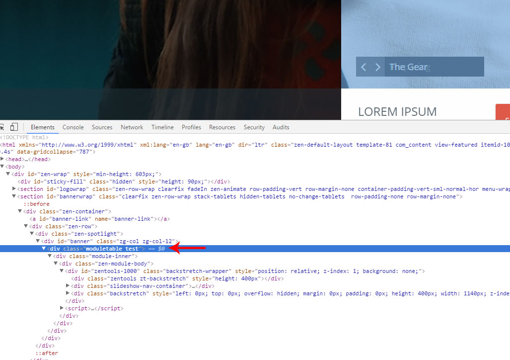
Task: Collapse the zen-container div node
Action: (x=20, y=211)
